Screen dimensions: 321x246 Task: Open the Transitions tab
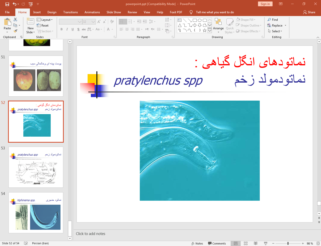point(71,12)
